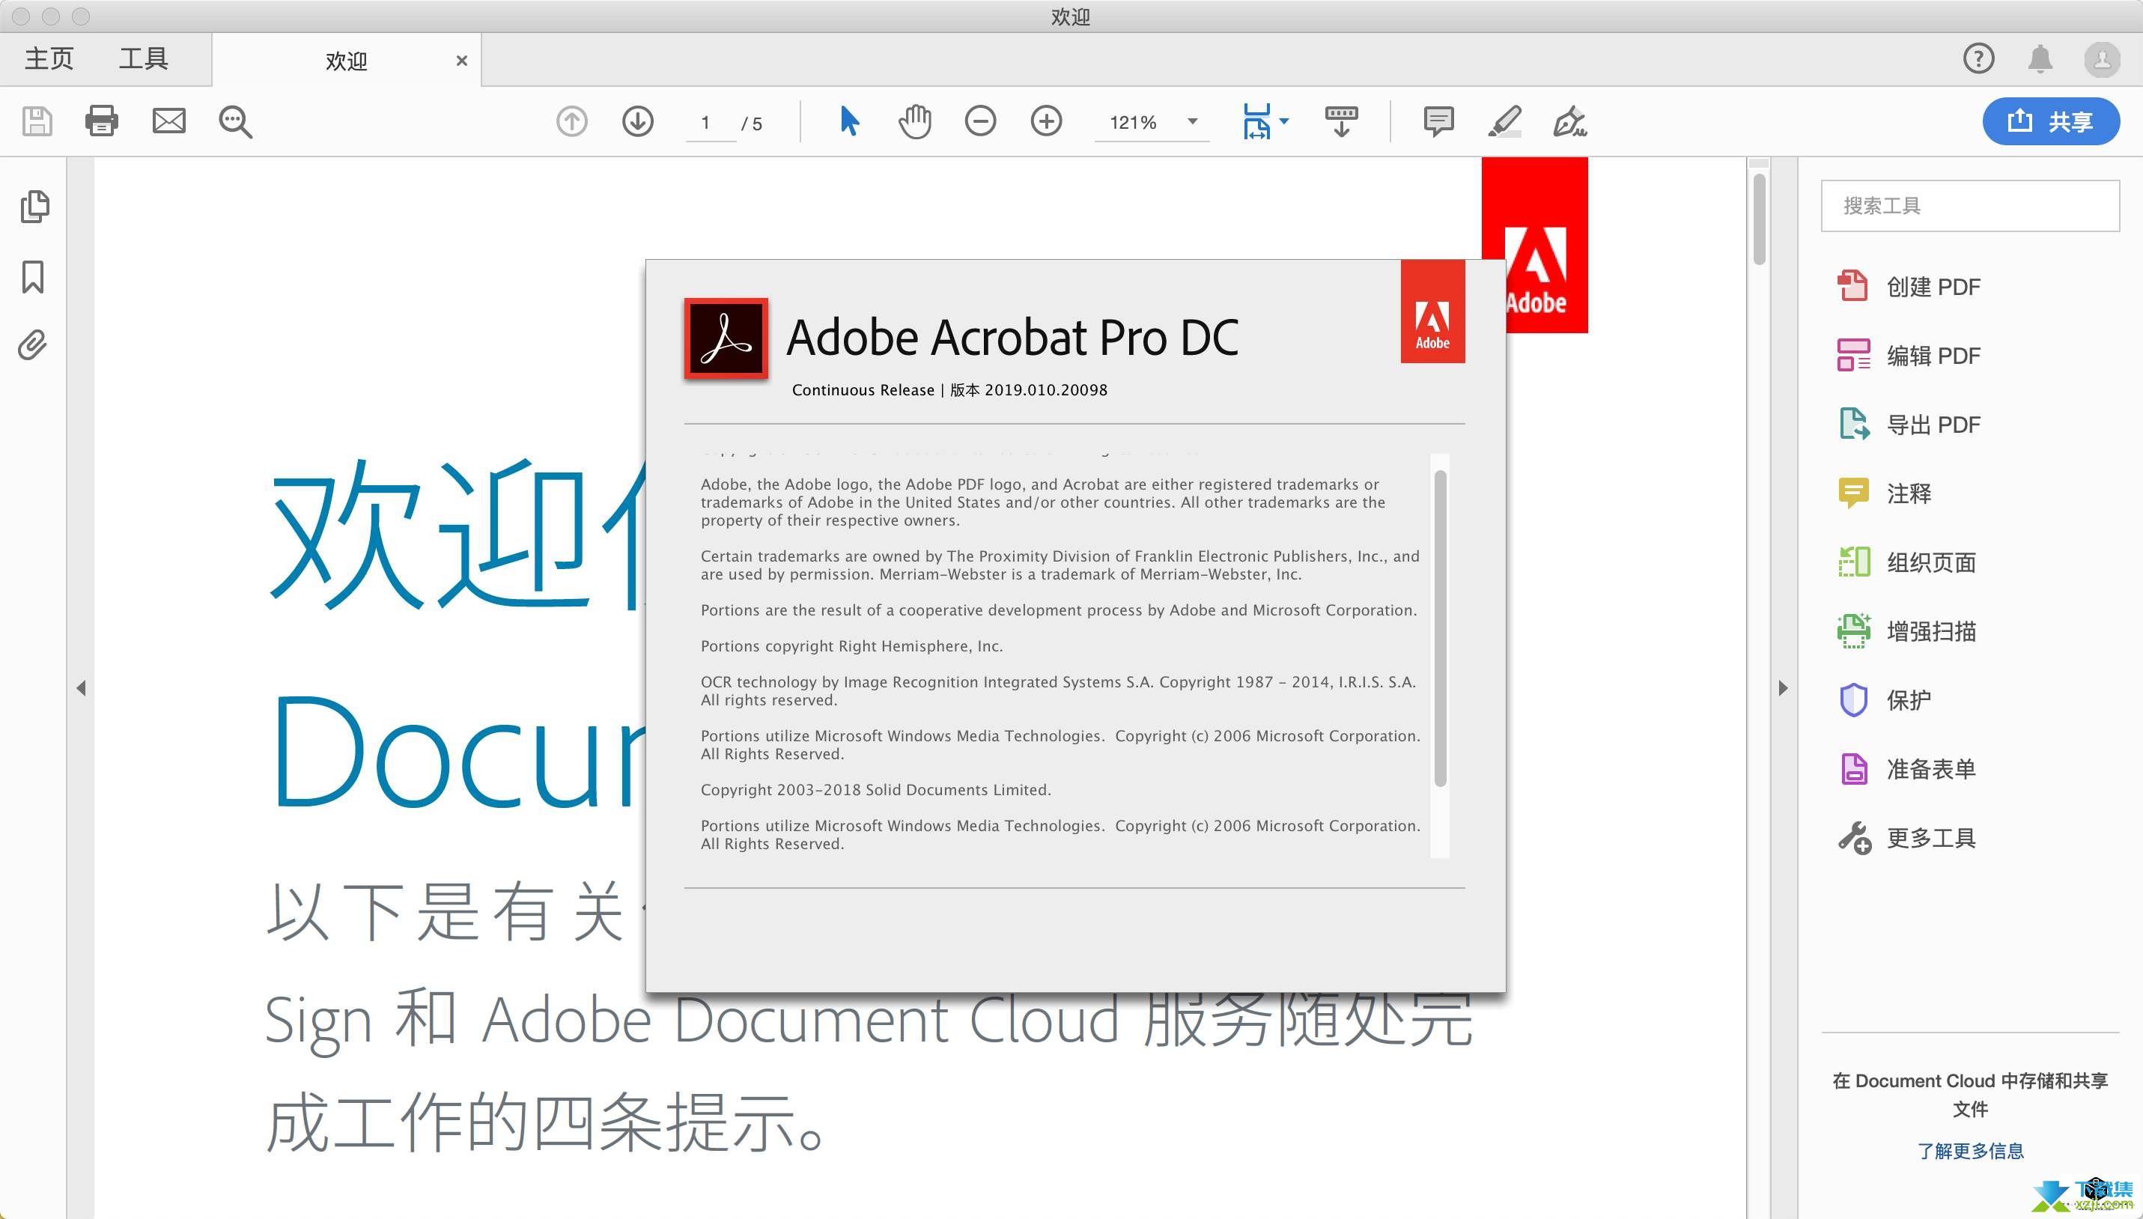Select the 欢迎 document tab

click(347, 61)
